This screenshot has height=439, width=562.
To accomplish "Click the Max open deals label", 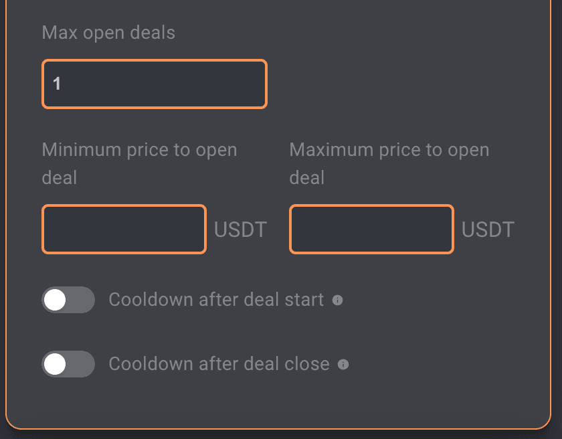I will (108, 33).
